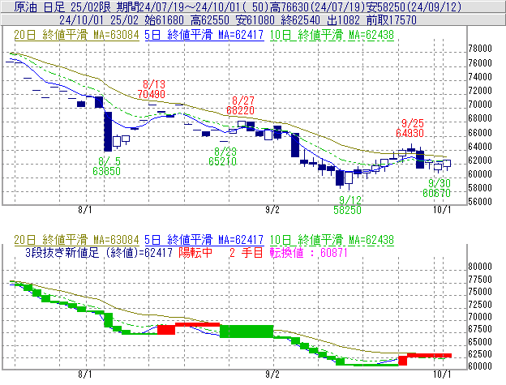The width and height of the screenshot is (506, 385).
Task: Click the 10/1 date label under lower chart
Action: (x=442, y=374)
